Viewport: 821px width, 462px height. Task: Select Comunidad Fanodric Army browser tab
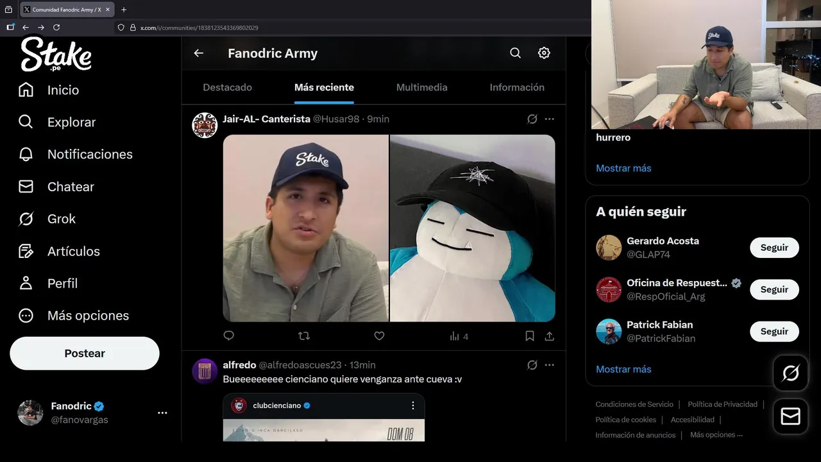pyautogui.click(x=67, y=10)
